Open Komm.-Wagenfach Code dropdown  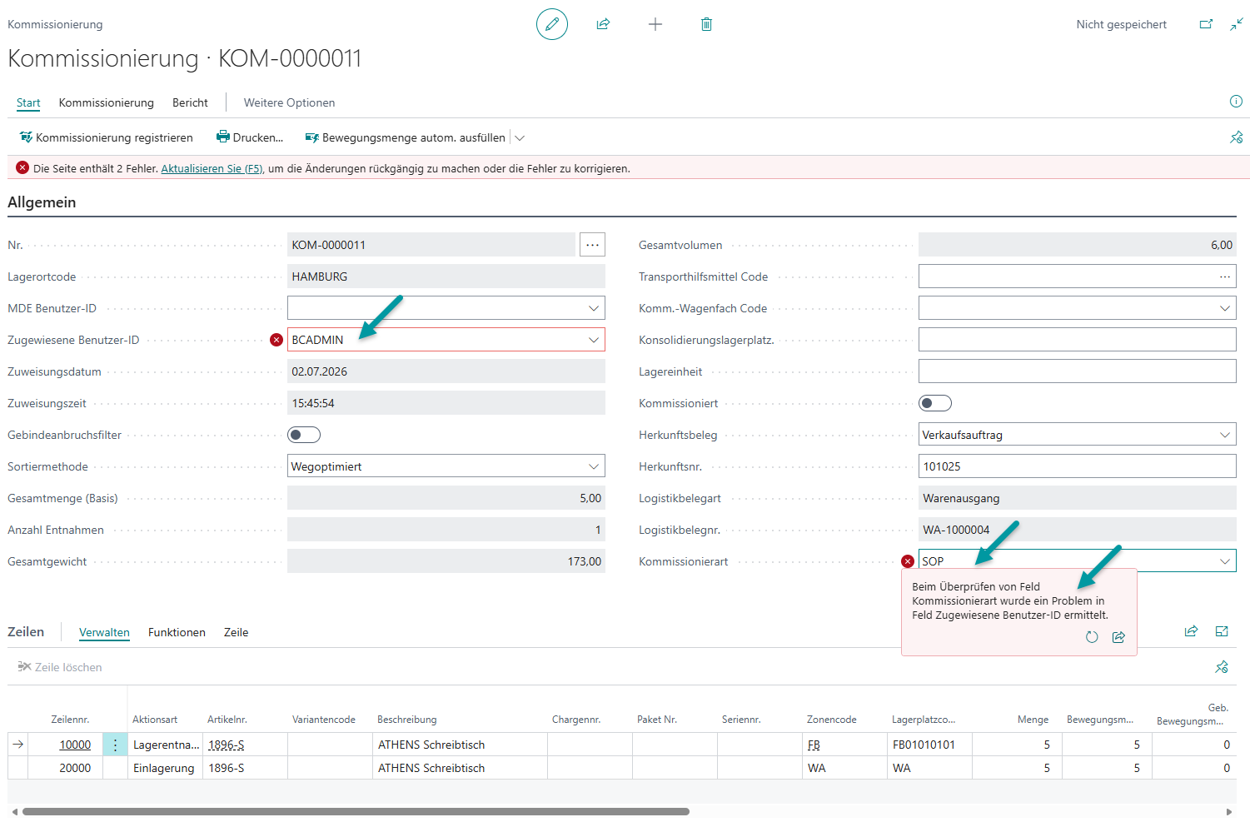(1225, 308)
